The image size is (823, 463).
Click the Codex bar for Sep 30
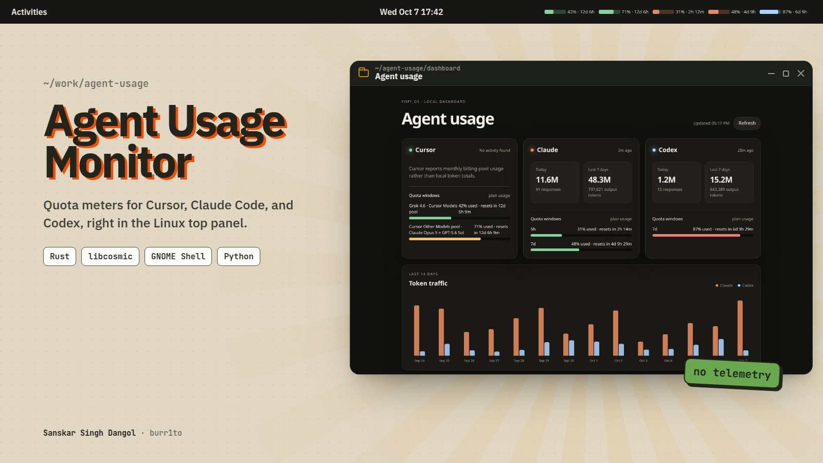click(x=571, y=348)
